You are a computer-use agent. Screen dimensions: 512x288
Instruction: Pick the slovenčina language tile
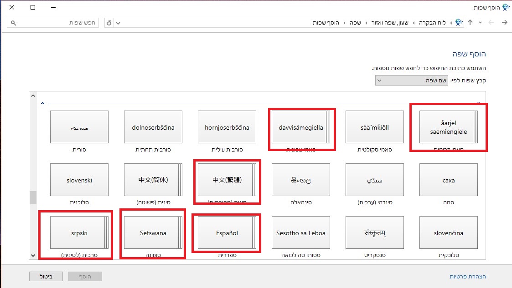point(448,233)
